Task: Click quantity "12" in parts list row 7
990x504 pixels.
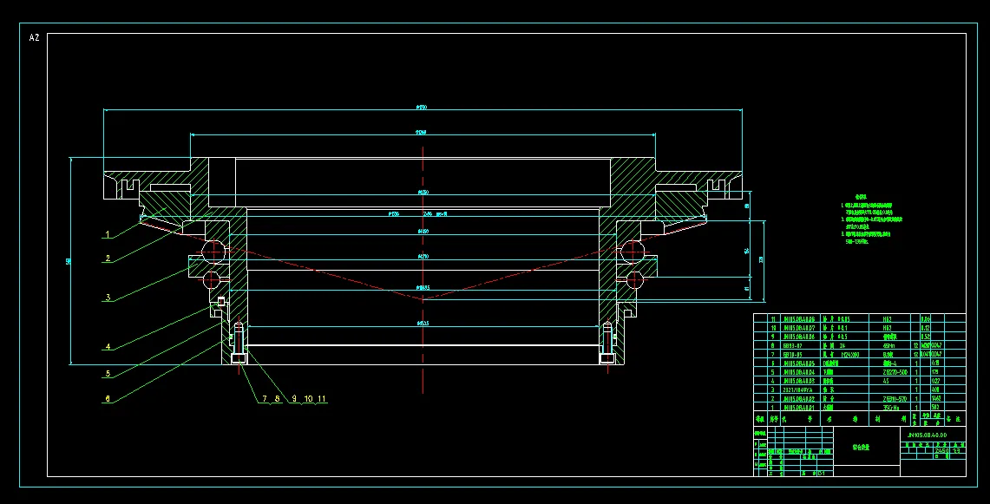Action: coord(916,354)
